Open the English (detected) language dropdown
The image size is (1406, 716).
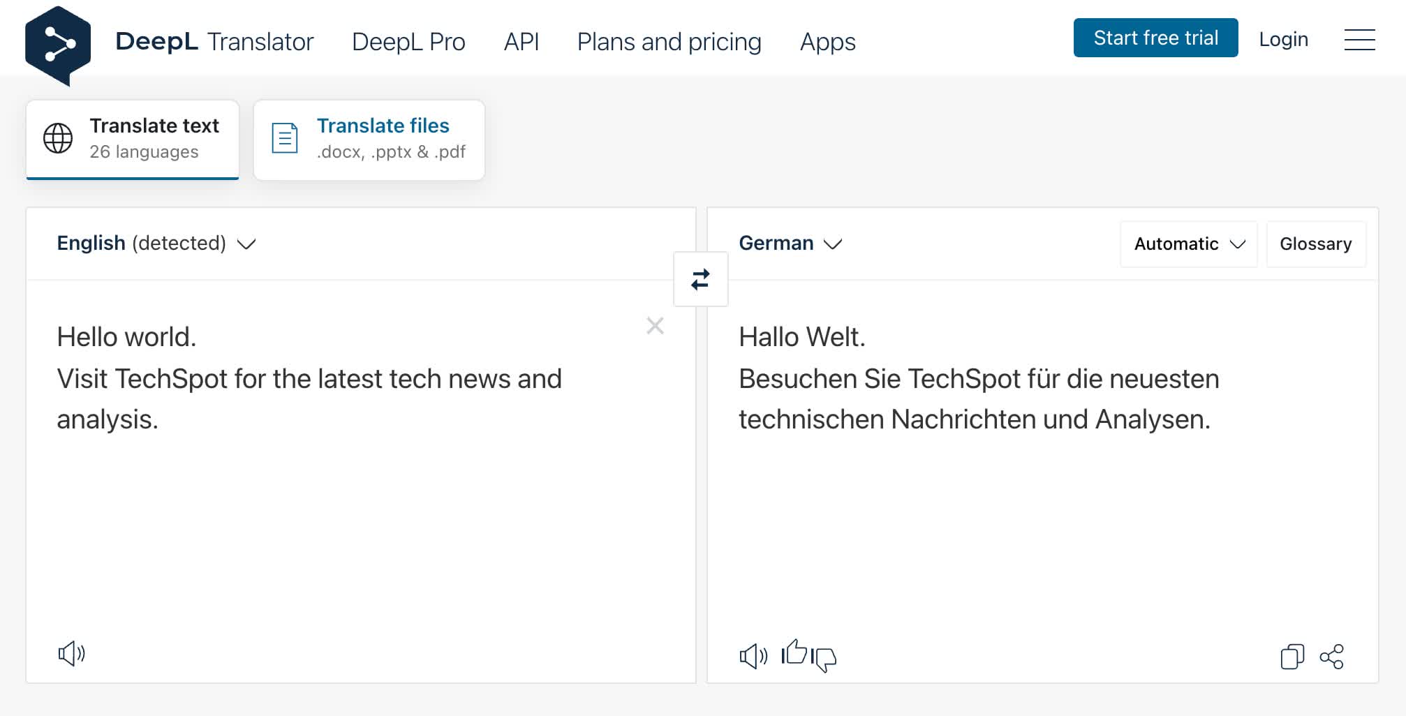pyautogui.click(x=156, y=244)
